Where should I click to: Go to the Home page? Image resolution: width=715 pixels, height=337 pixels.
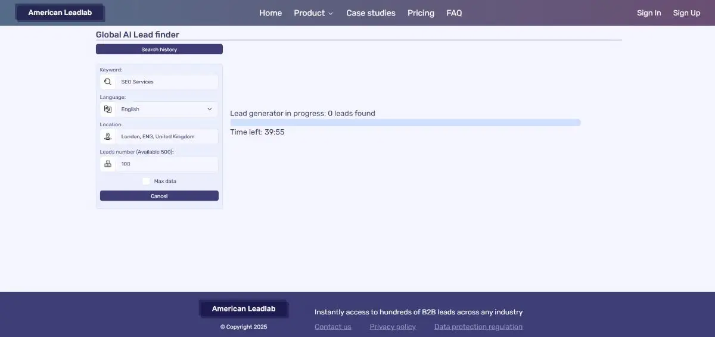pyautogui.click(x=271, y=13)
